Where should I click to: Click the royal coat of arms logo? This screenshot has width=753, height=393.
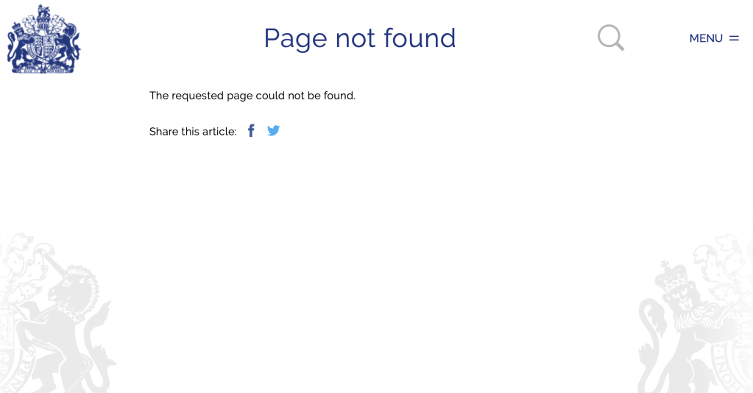[43, 39]
